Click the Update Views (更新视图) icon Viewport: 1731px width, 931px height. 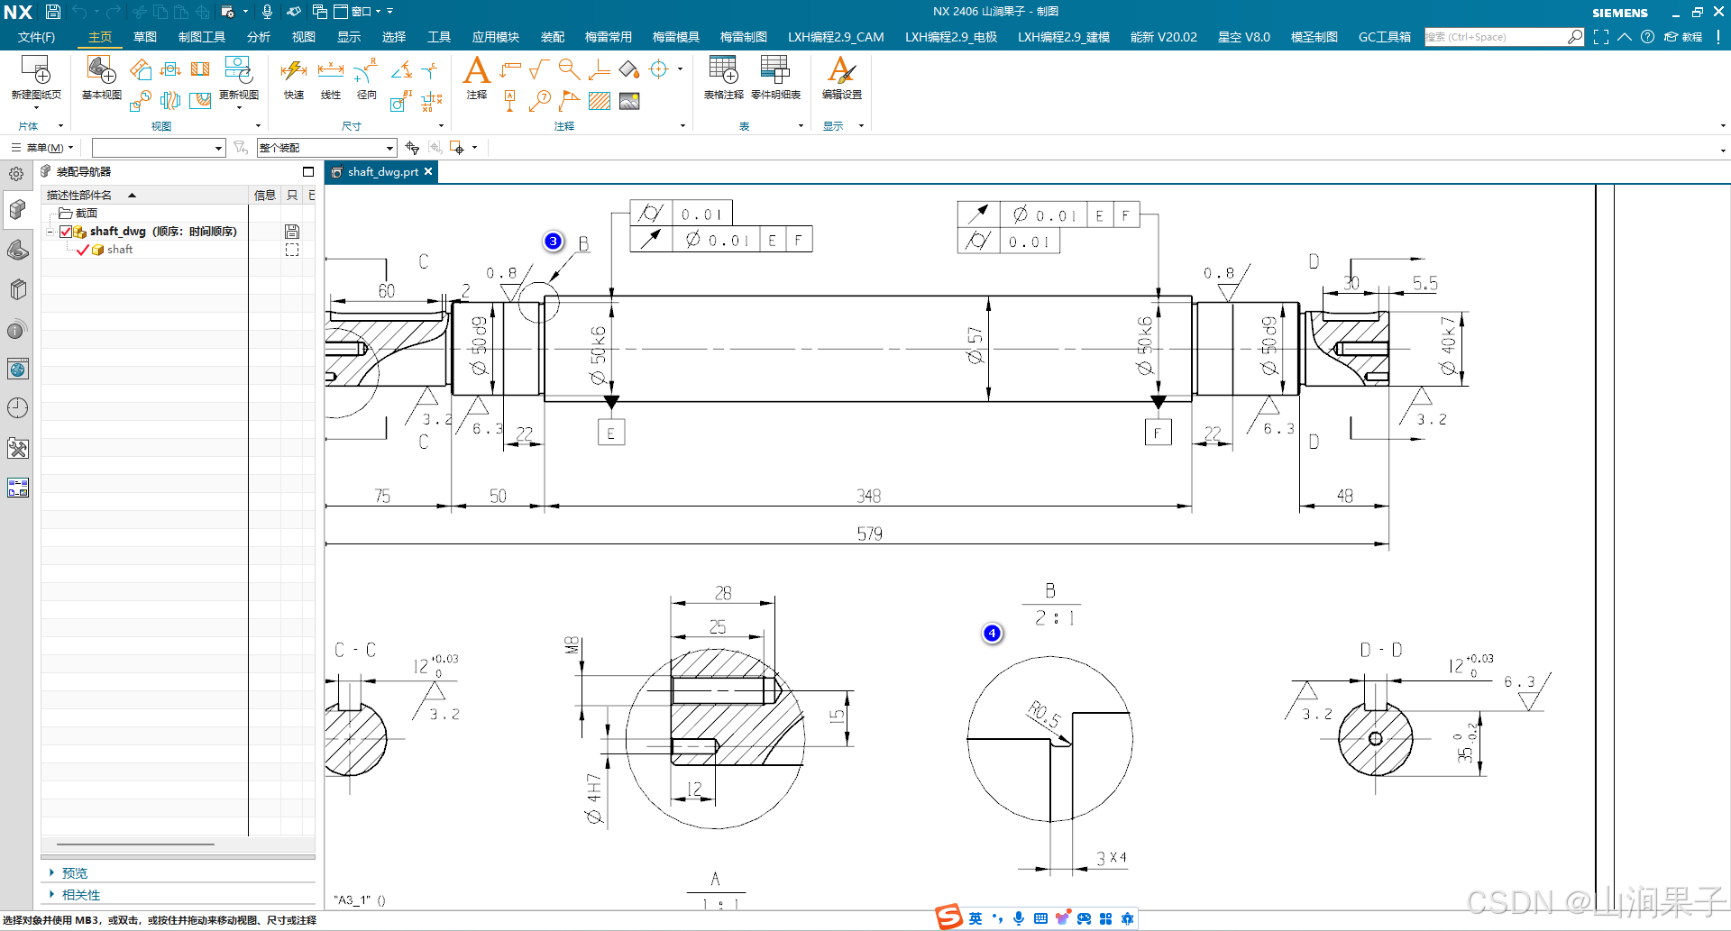coord(238,70)
